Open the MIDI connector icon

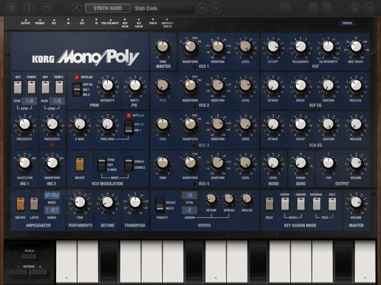tap(284, 8)
